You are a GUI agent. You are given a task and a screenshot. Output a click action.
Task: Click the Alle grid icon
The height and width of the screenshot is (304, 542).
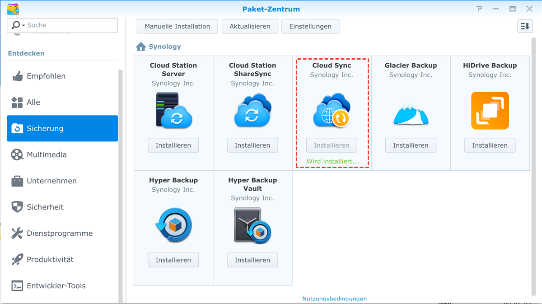(x=17, y=102)
